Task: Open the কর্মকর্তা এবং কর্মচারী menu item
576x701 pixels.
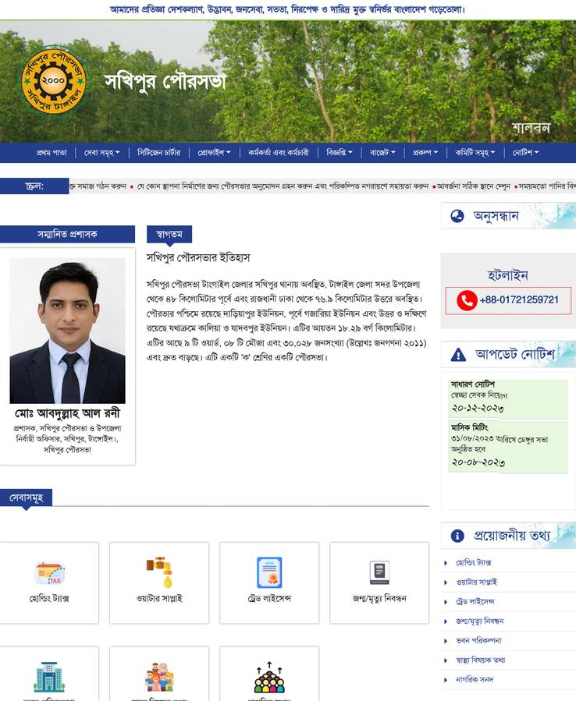Action: (279, 153)
